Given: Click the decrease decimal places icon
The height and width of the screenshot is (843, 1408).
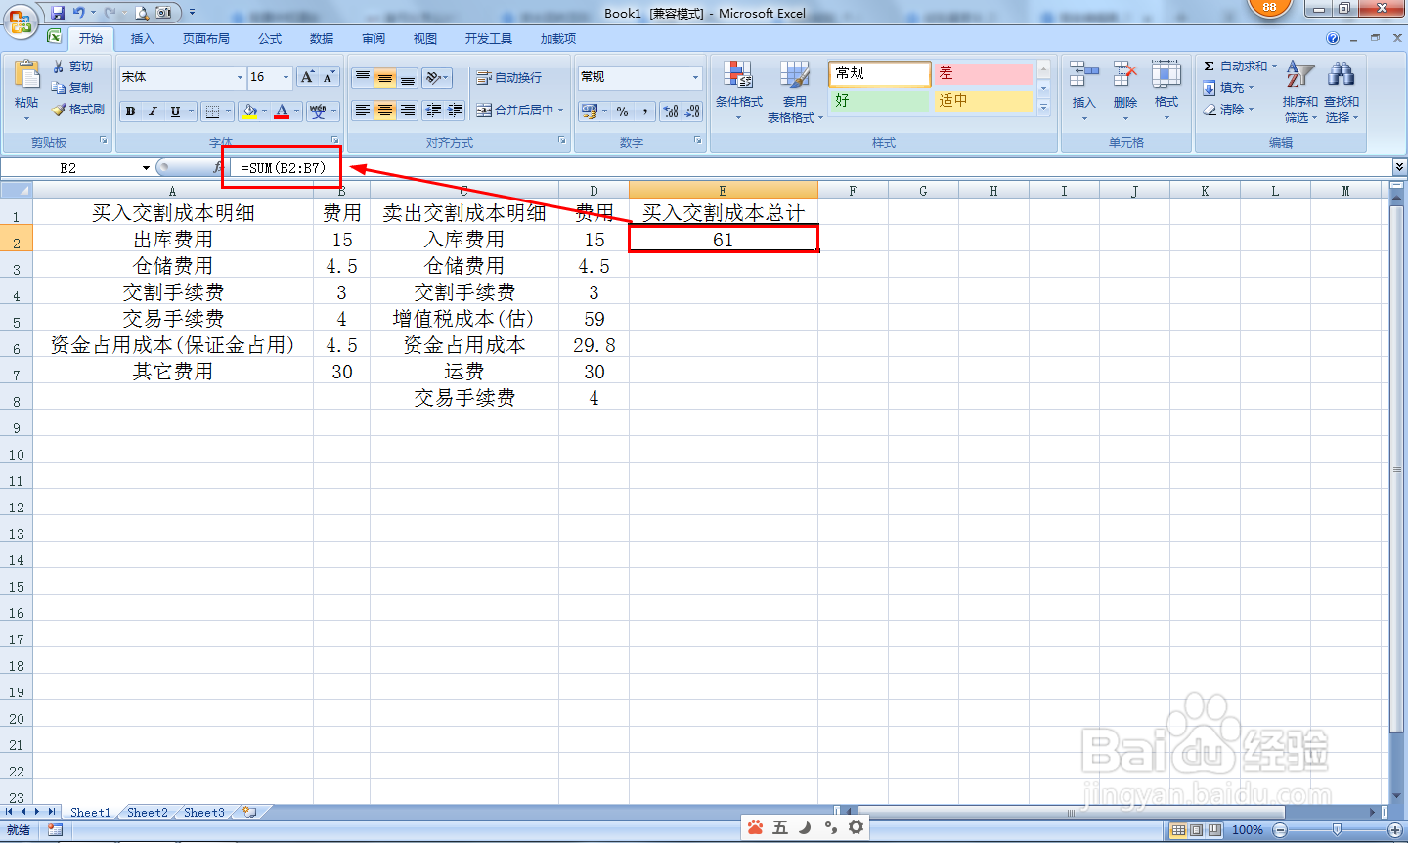Looking at the screenshot, I should (x=692, y=111).
